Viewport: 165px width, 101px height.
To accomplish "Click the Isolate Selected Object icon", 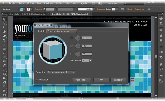I will (x=149, y=9).
